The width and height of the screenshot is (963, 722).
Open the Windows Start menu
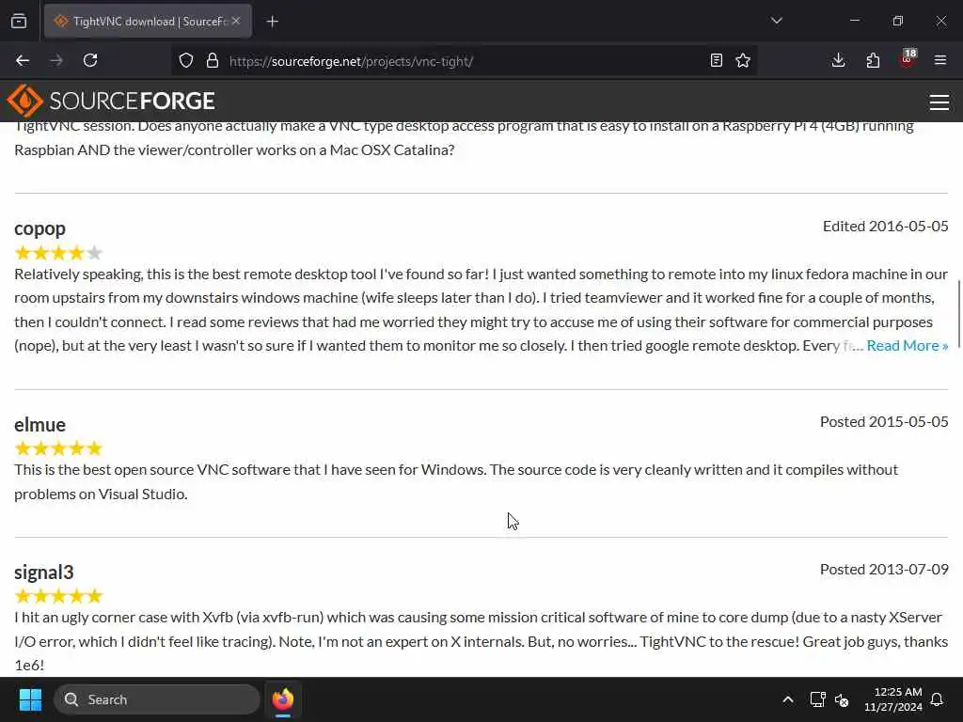30,699
